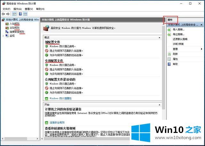Viewport: 205px width, 146px height.
Task: Click the 帮助 icon in actions pane
Action: coord(169,64)
